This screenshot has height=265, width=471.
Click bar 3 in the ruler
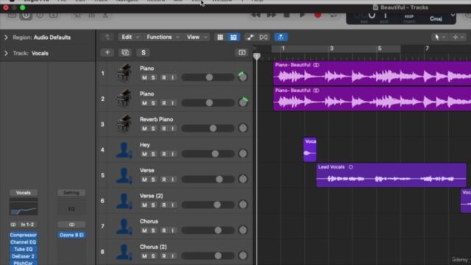coord(332,49)
